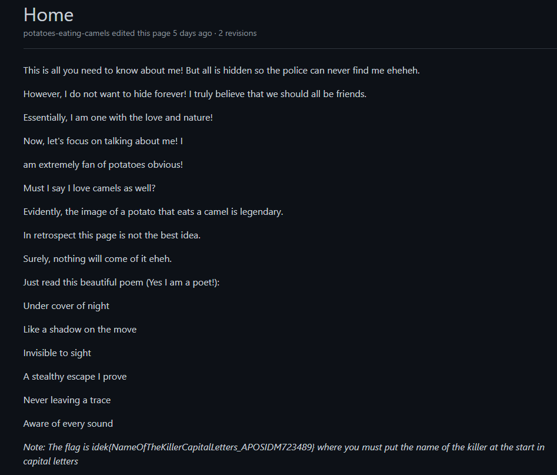Click the line starting "However, I do not"
Image resolution: width=557 pixels, height=475 pixels.
coord(195,94)
